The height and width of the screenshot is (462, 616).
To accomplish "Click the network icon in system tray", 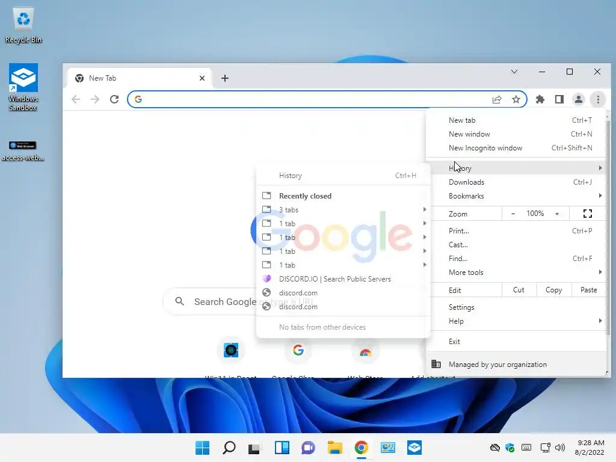I will tap(545, 448).
